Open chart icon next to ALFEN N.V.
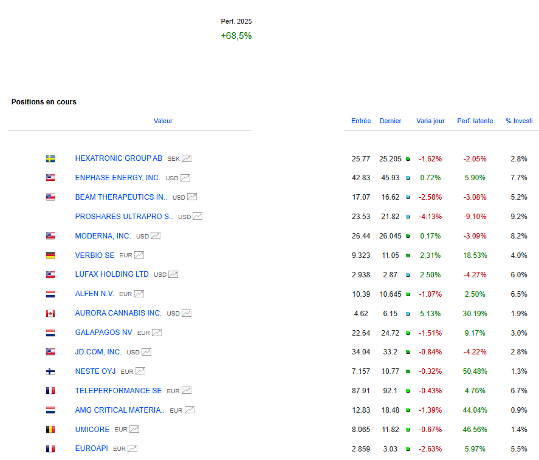Viewport: 539px width, 460px height. pyautogui.click(x=139, y=294)
